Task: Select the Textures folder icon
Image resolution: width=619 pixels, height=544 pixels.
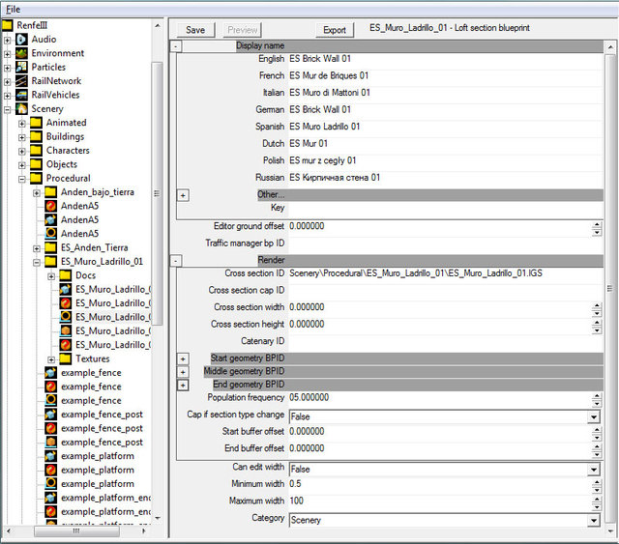Action: [x=66, y=359]
